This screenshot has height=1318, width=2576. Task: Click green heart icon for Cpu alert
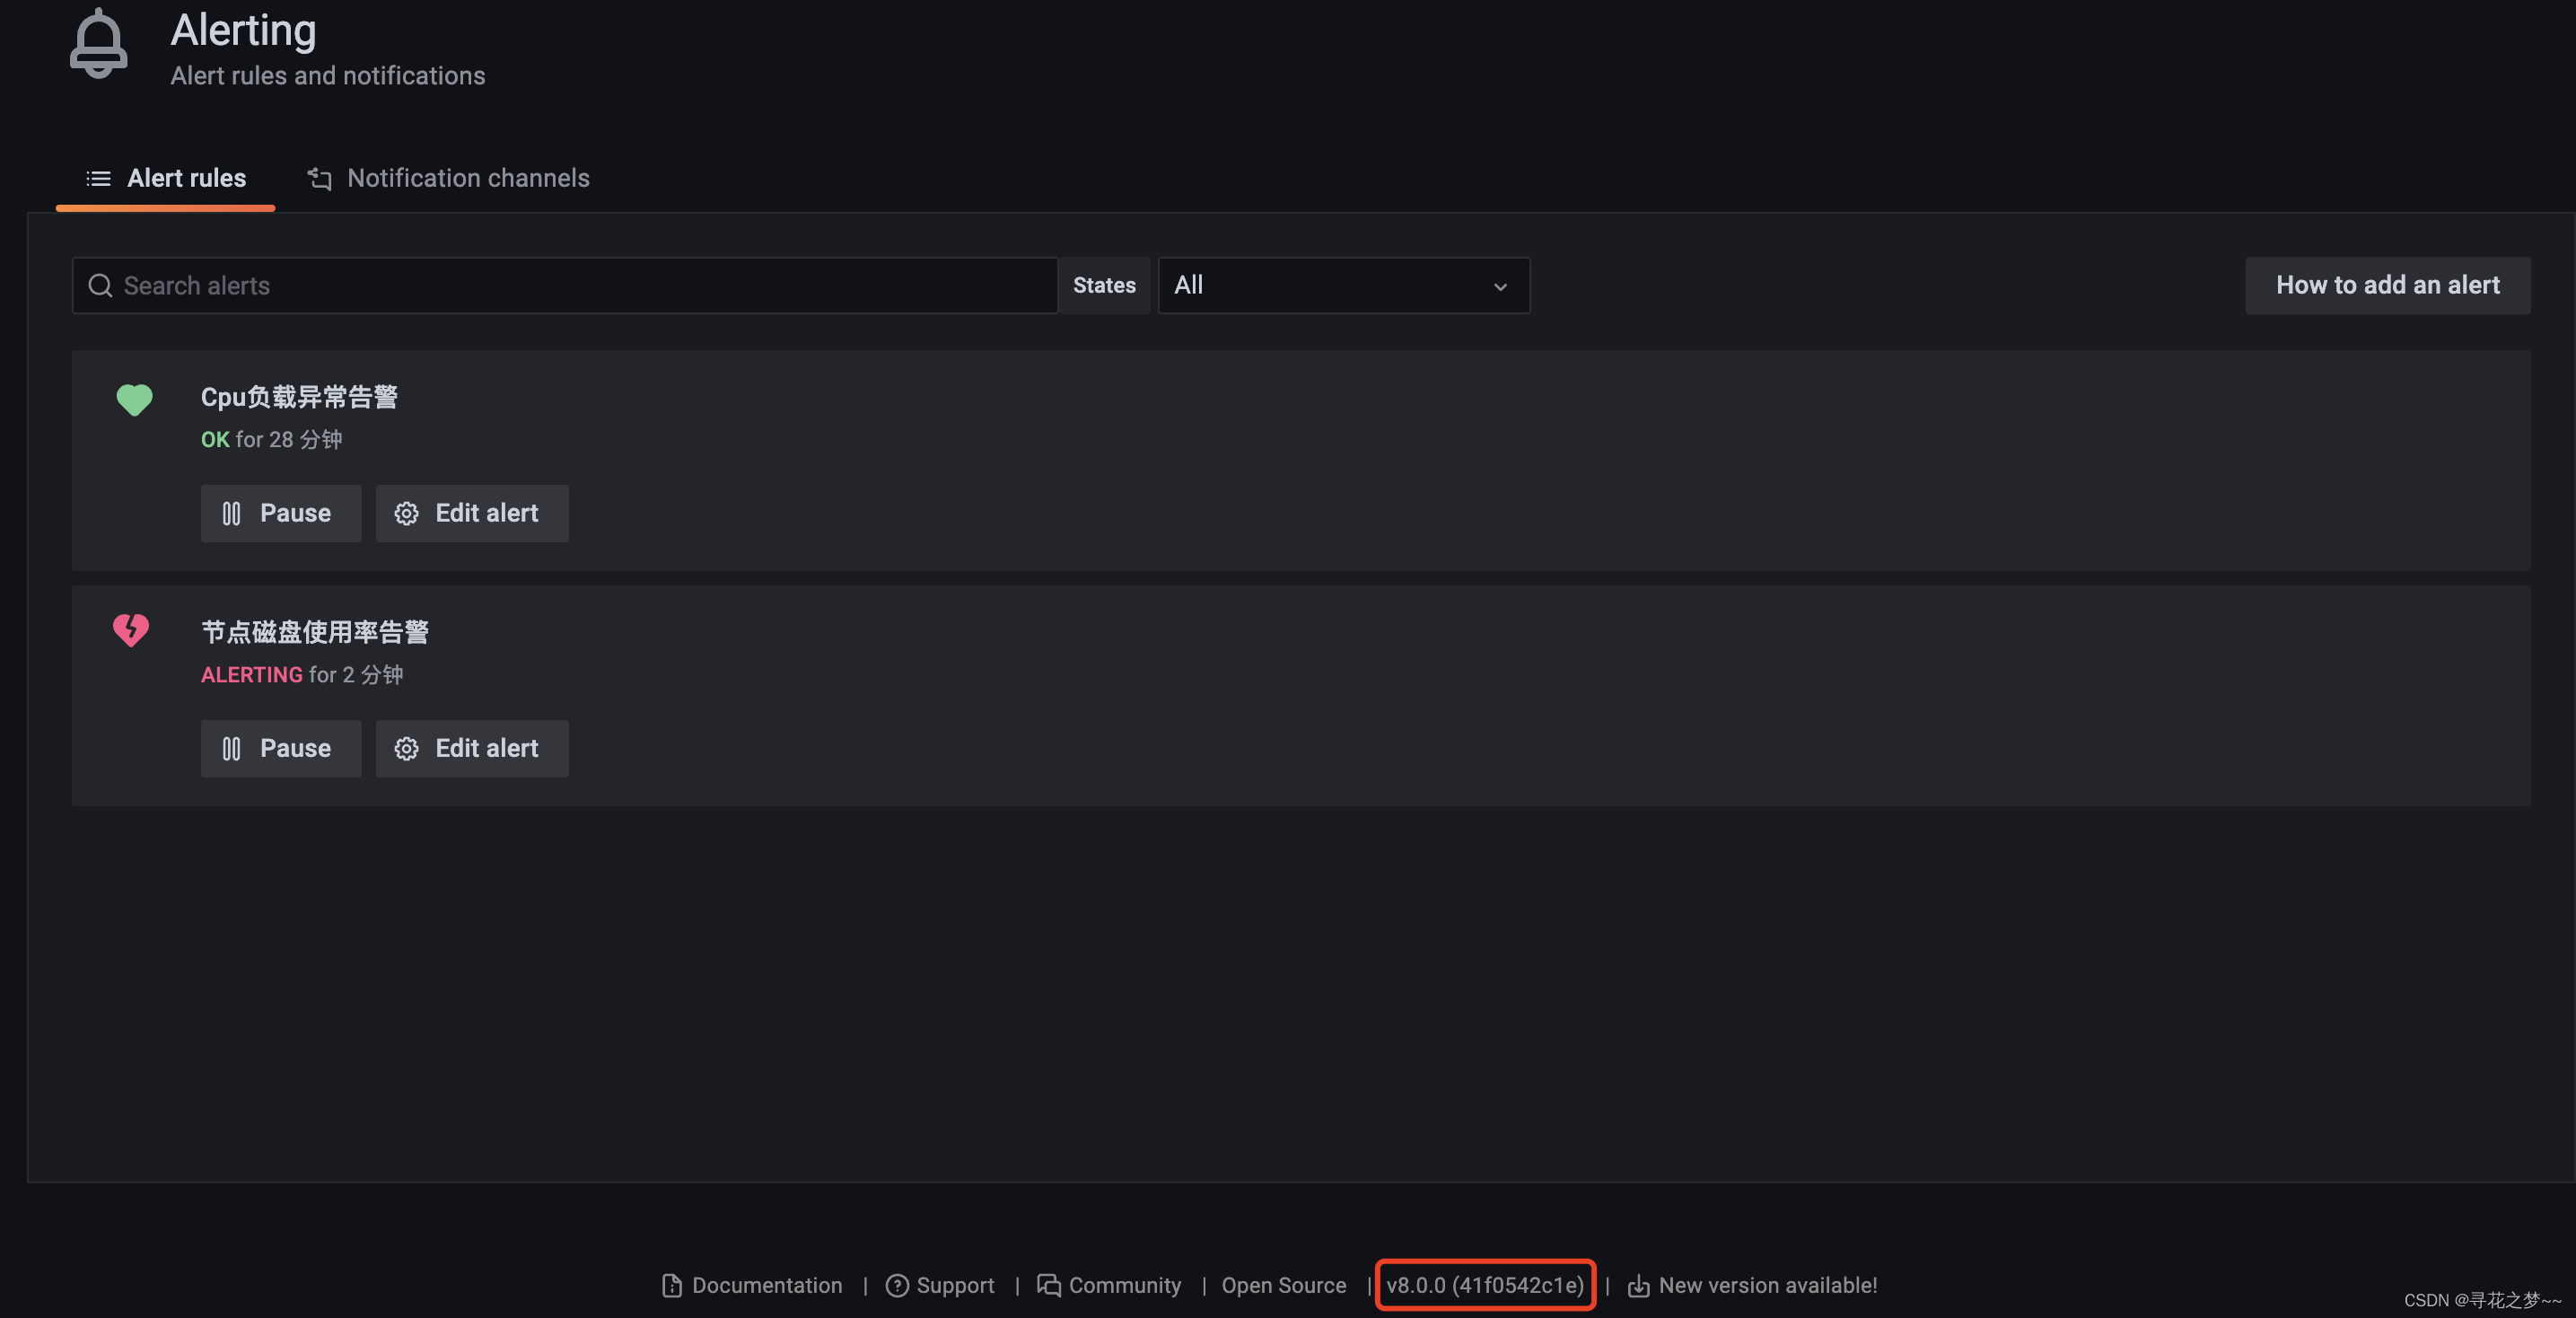tap(134, 400)
